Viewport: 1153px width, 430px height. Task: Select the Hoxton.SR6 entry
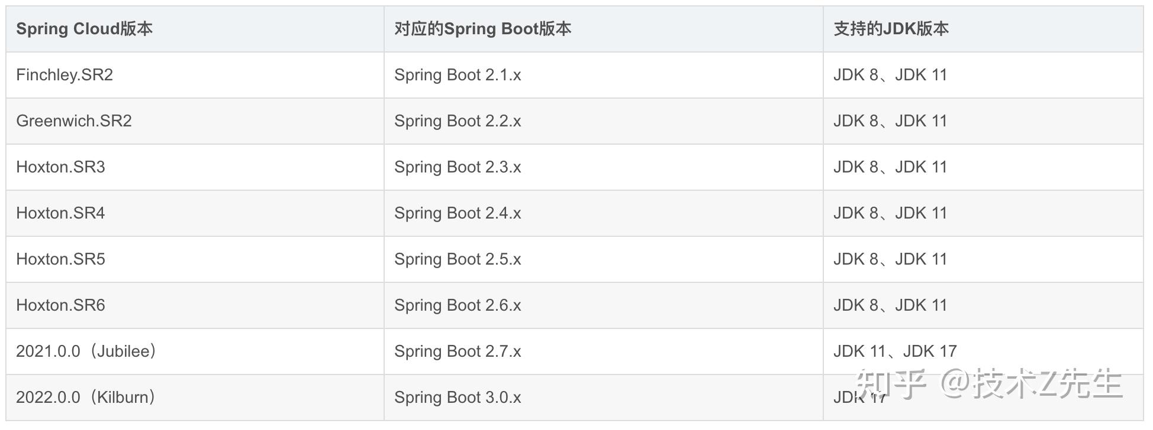[60, 305]
